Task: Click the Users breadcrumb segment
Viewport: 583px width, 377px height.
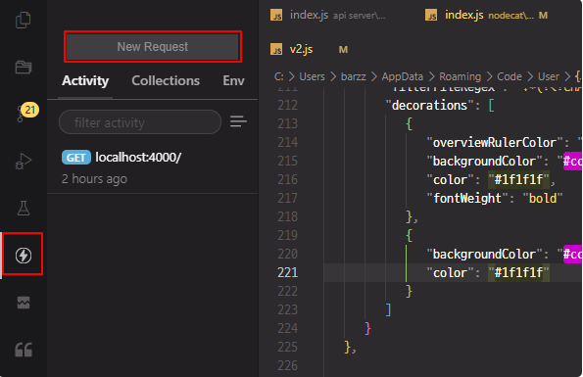Action: click(x=312, y=76)
